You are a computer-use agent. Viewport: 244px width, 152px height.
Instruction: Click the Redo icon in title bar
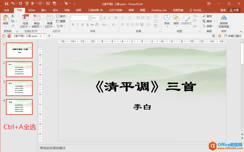pos(20,4)
